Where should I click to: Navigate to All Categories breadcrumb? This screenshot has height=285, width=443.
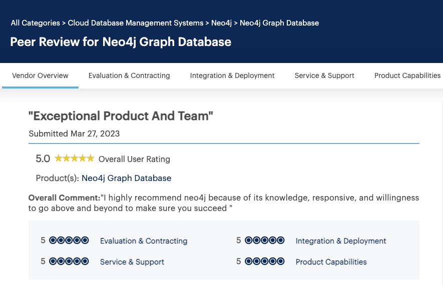[x=35, y=23]
